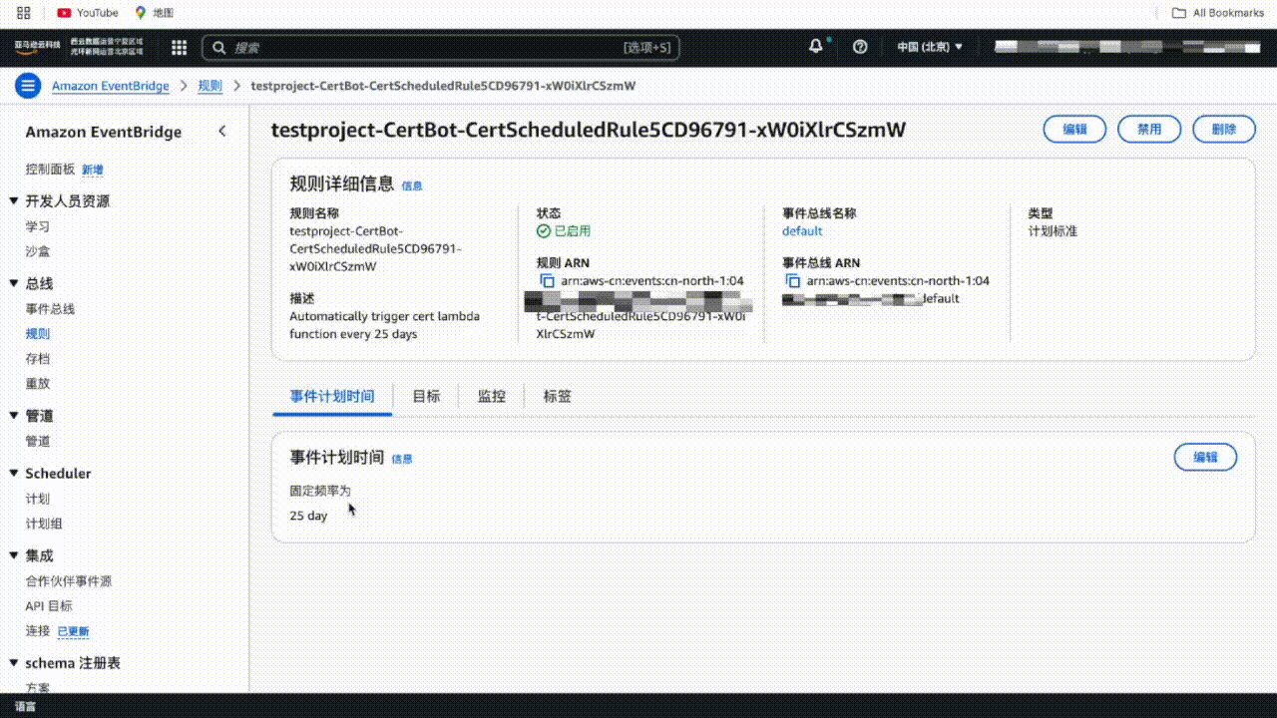Copy the 事件总线 ARN value
The image size is (1277, 718).
(793, 281)
